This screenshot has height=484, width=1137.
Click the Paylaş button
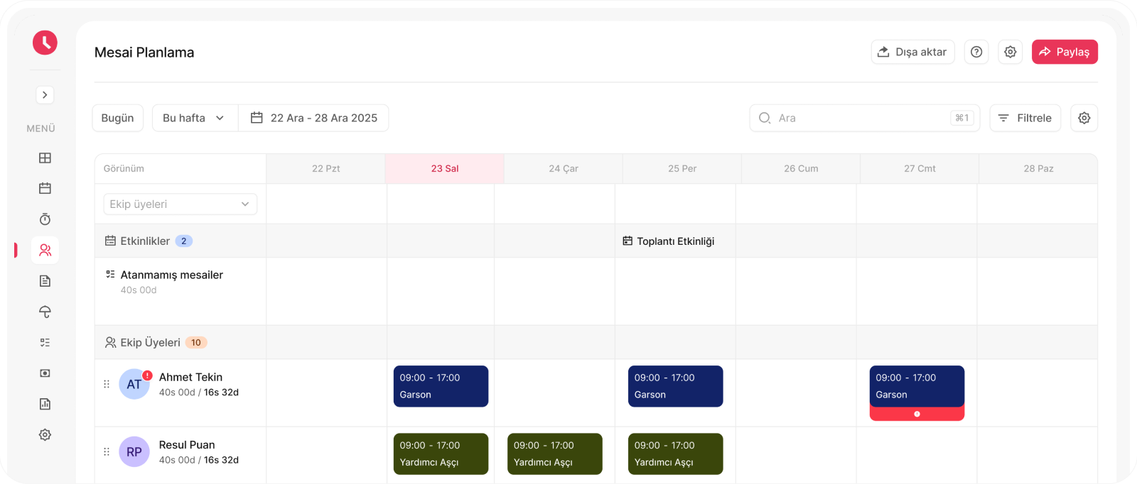point(1064,52)
